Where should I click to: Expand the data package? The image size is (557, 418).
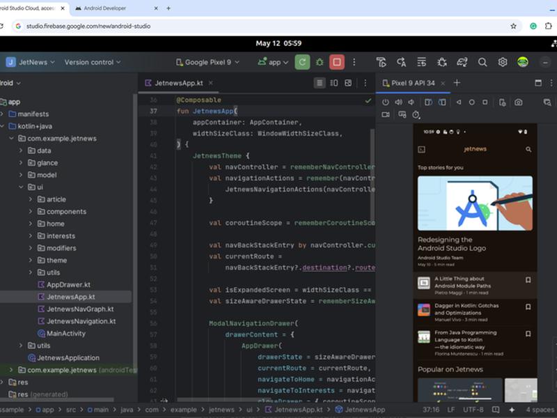21,150
